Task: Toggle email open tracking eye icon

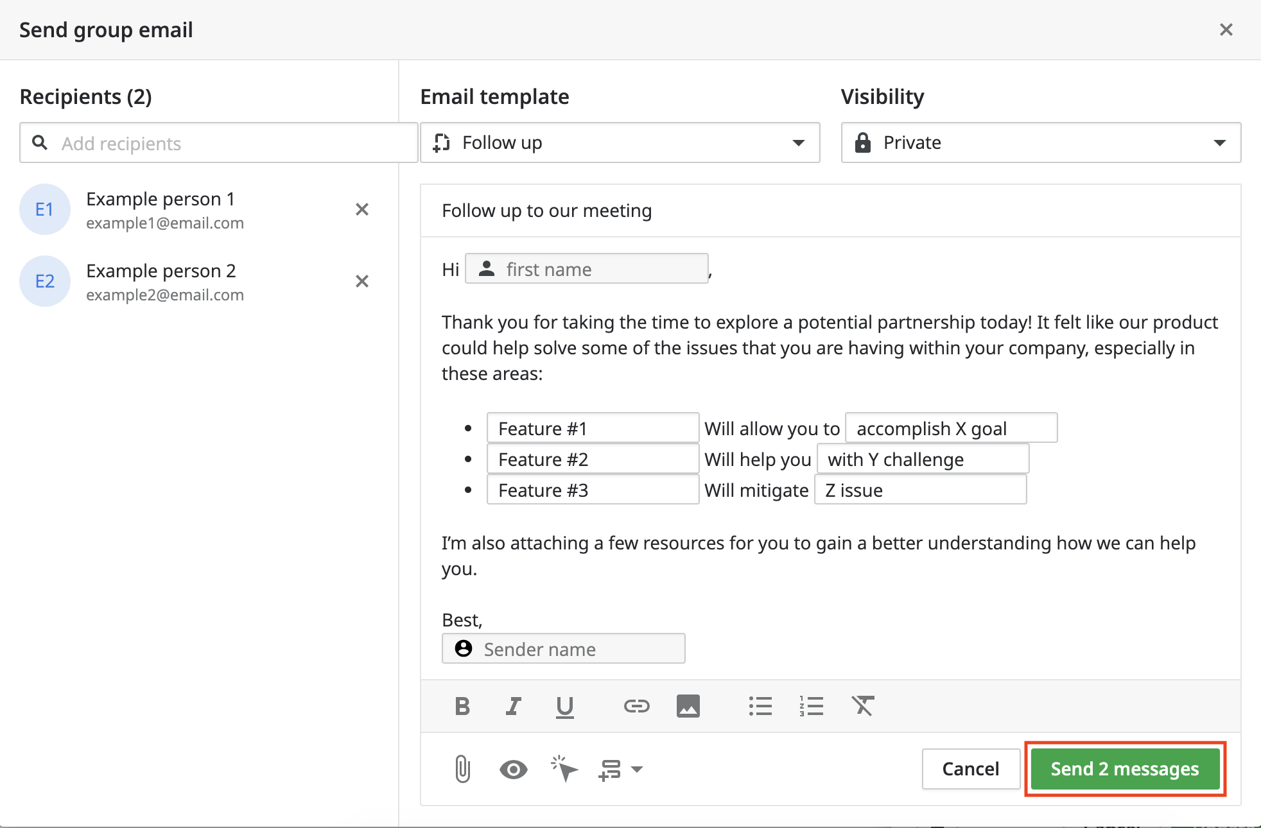Action: tap(513, 769)
